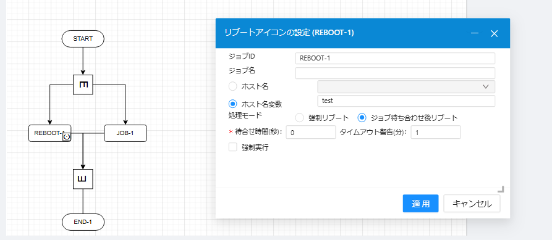
Task: Click the 待合せ時間 seconds field
Action: (x=311, y=133)
